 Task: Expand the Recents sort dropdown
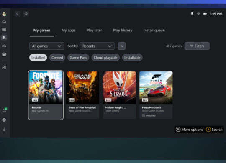[97, 46]
